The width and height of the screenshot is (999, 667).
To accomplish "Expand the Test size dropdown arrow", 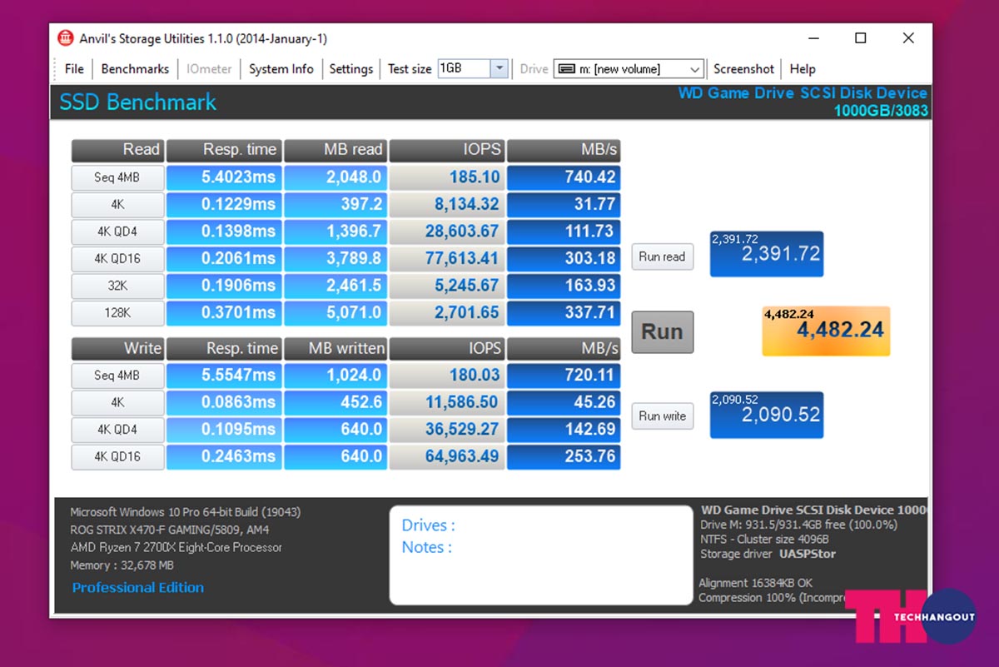I will [499, 68].
